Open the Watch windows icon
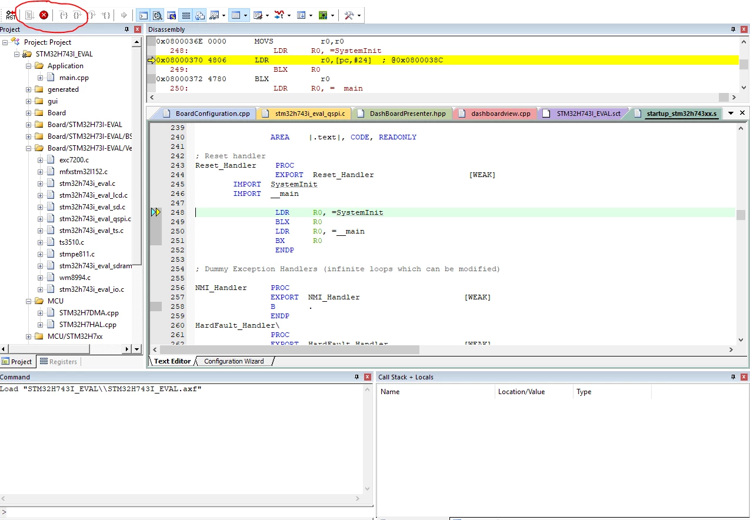The height and width of the screenshot is (520, 750). (x=214, y=15)
